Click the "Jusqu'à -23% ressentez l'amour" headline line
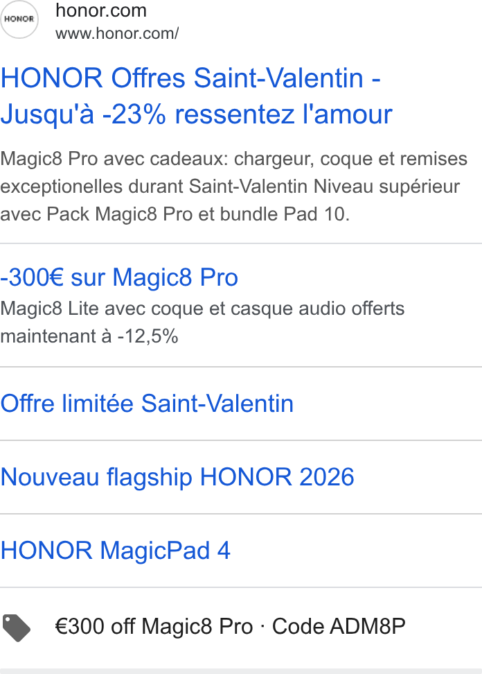This screenshot has width=482, height=674. (x=196, y=114)
